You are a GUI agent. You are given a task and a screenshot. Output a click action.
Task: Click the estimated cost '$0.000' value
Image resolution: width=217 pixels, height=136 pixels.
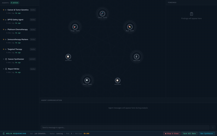pos(86,134)
